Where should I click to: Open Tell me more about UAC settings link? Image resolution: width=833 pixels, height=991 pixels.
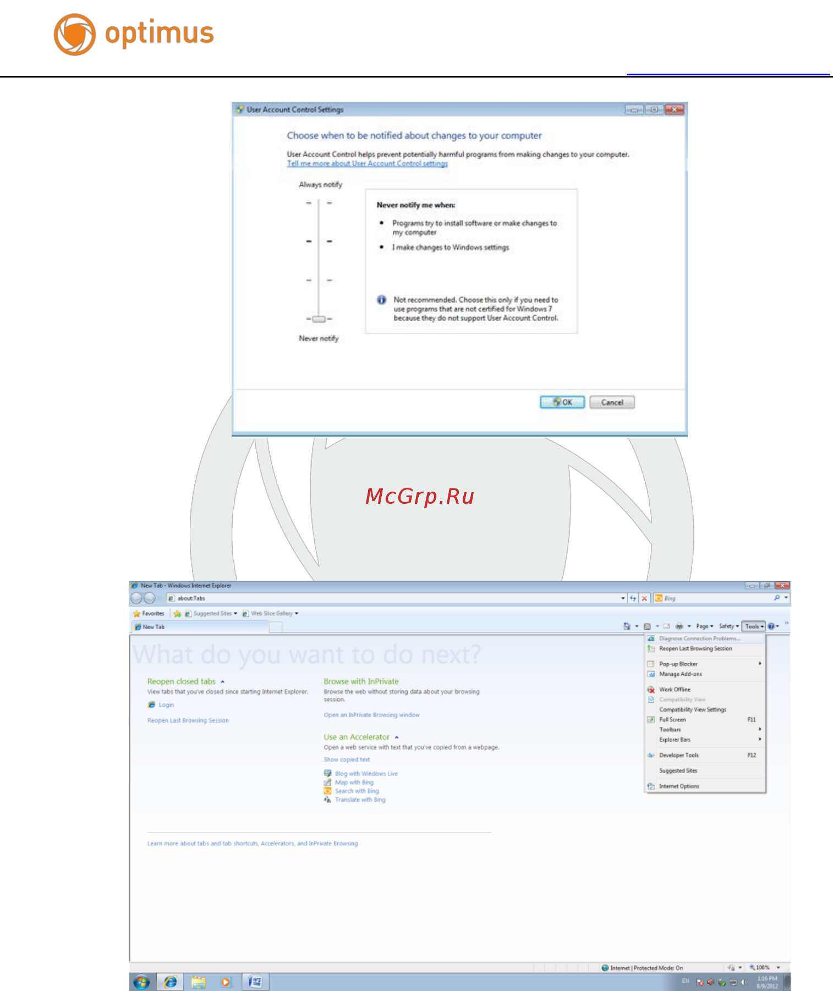[x=368, y=164]
